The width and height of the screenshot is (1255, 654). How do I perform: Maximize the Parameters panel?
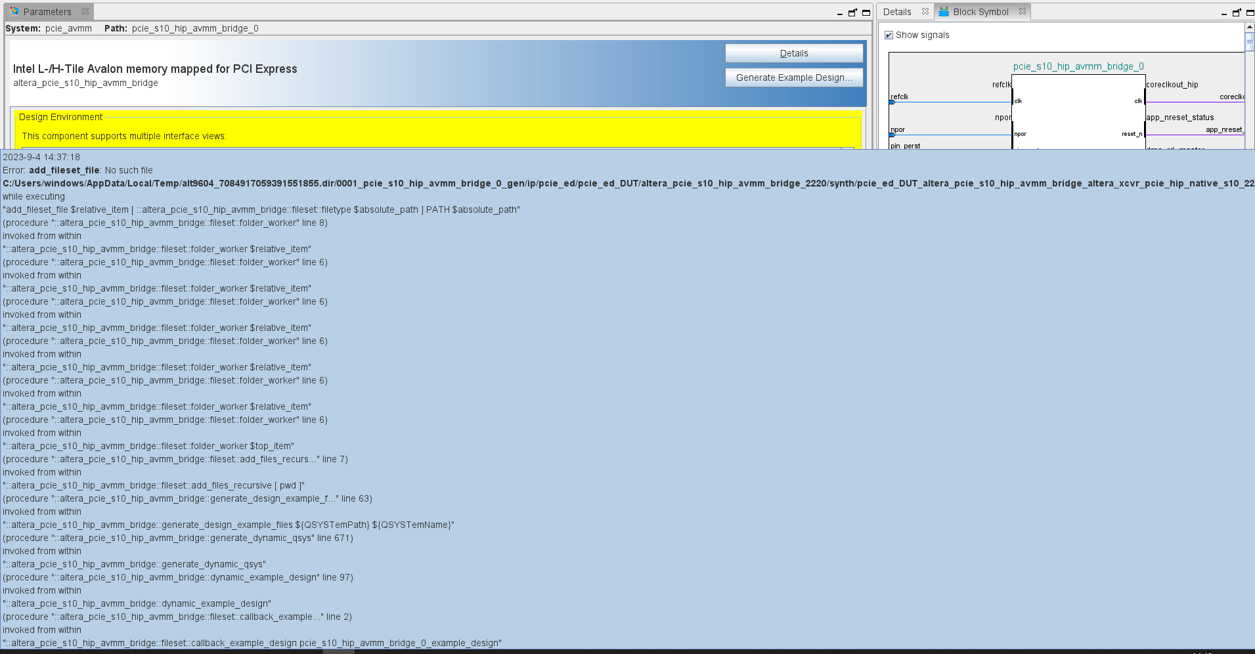click(x=866, y=12)
